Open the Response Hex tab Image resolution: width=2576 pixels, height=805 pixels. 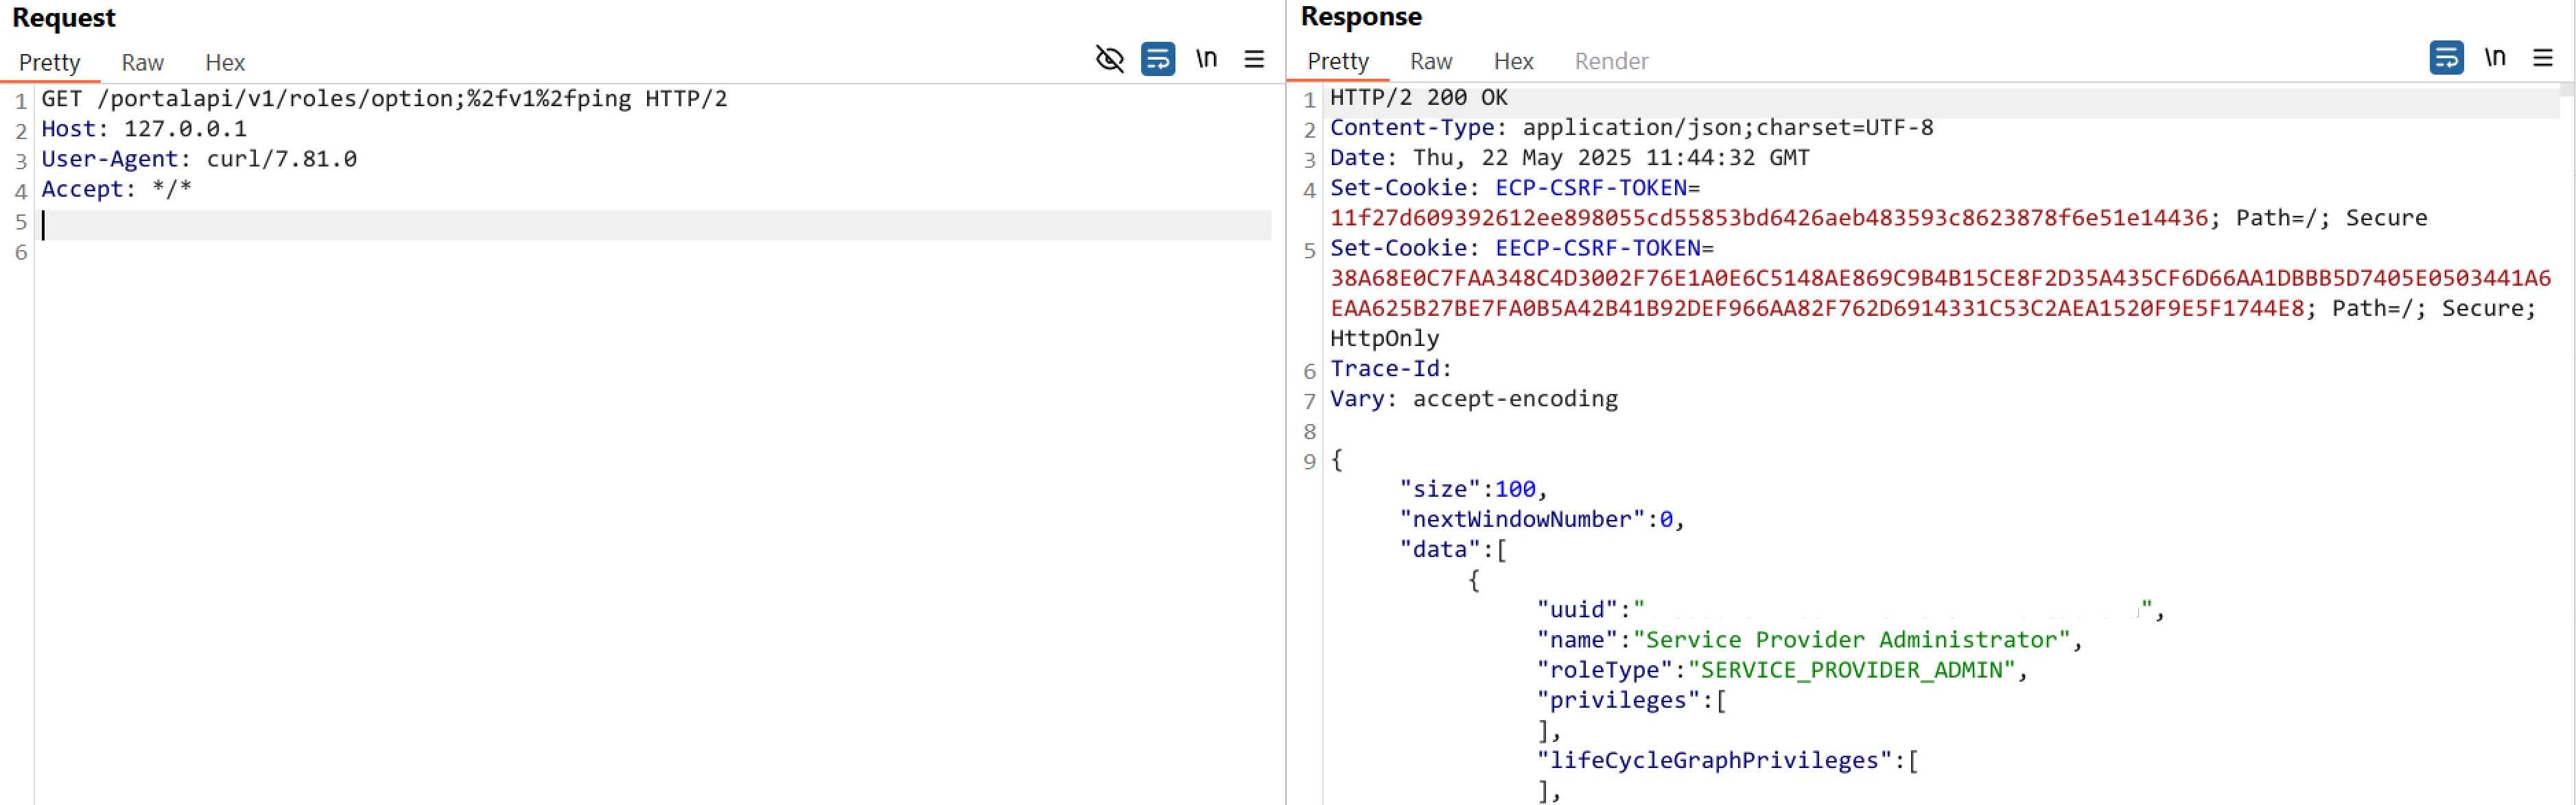(1513, 62)
